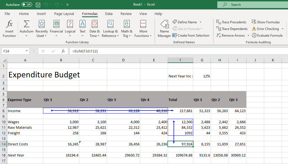Click the AutoSum sigma icon
Viewport: 288px width, 164px height.
coord(26,24)
